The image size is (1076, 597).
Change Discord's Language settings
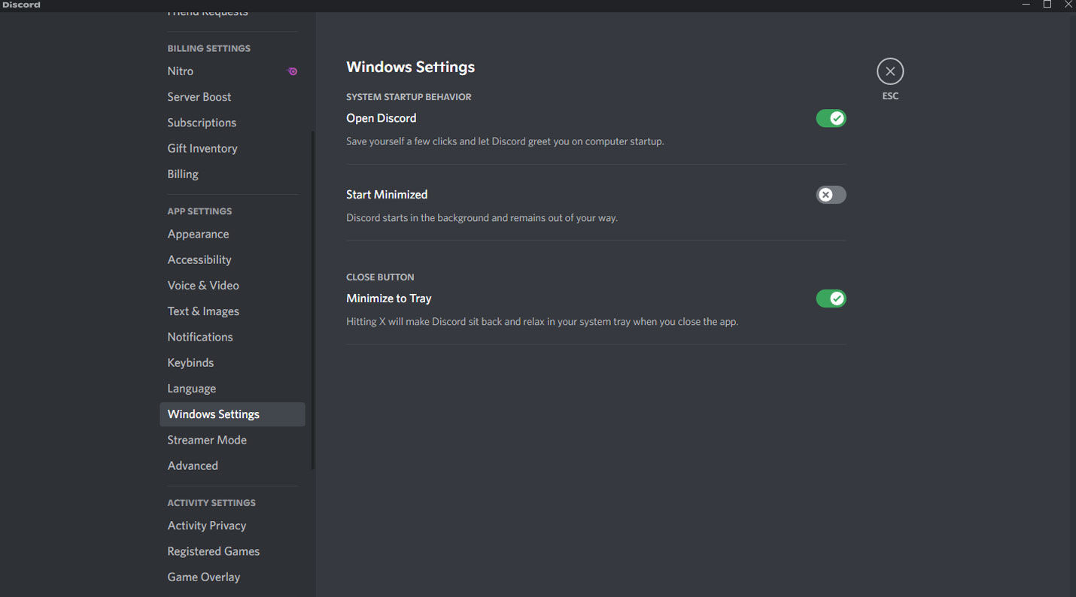click(x=191, y=388)
